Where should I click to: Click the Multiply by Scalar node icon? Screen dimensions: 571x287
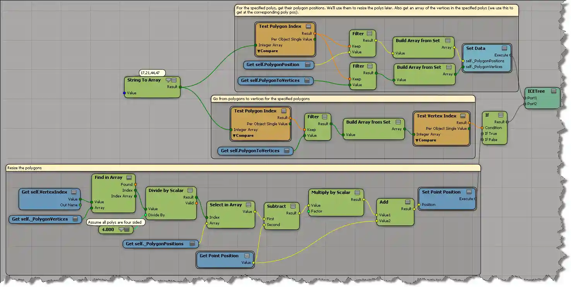357,192
